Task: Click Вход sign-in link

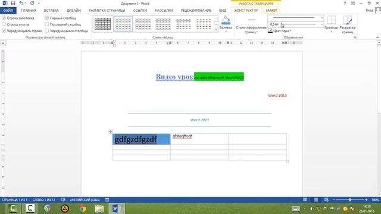Action: point(369,11)
